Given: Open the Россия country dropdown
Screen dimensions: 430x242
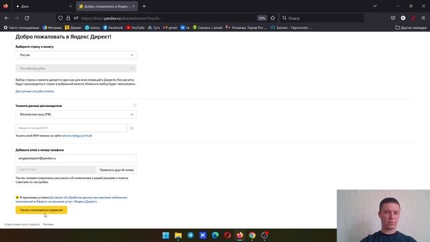Looking at the screenshot, I should (x=76, y=55).
